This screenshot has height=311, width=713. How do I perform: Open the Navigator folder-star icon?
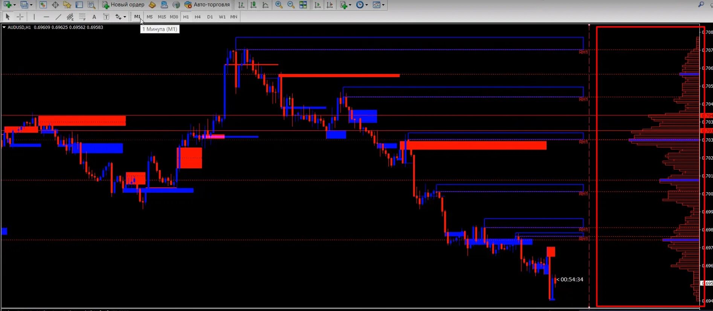click(67, 5)
